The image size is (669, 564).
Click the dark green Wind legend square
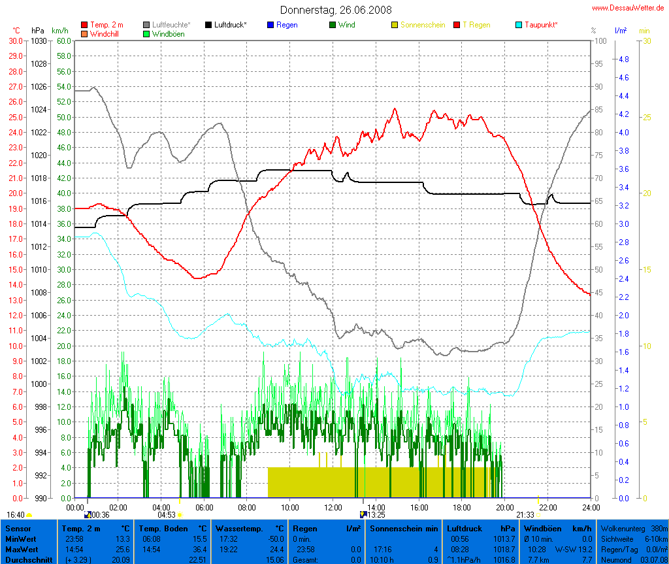333,25
